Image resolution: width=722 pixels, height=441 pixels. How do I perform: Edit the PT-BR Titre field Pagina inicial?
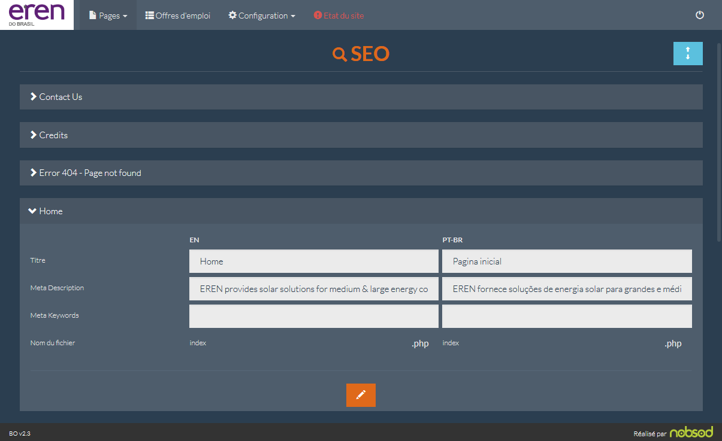(x=567, y=261)
